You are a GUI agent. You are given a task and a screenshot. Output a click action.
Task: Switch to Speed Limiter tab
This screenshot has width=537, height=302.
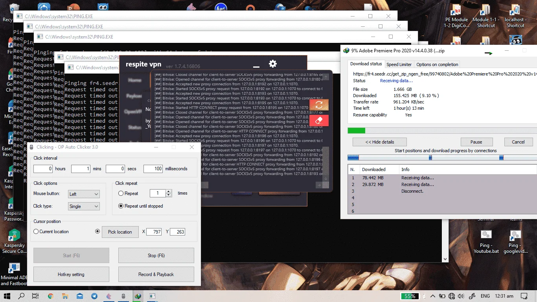399,64
